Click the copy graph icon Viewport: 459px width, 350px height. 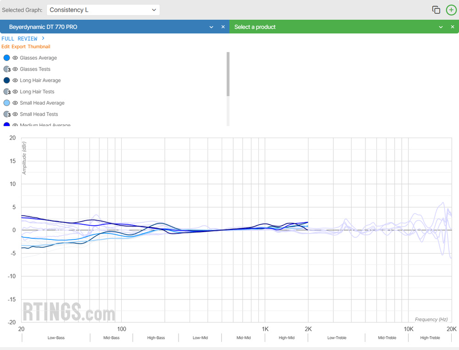436,10
